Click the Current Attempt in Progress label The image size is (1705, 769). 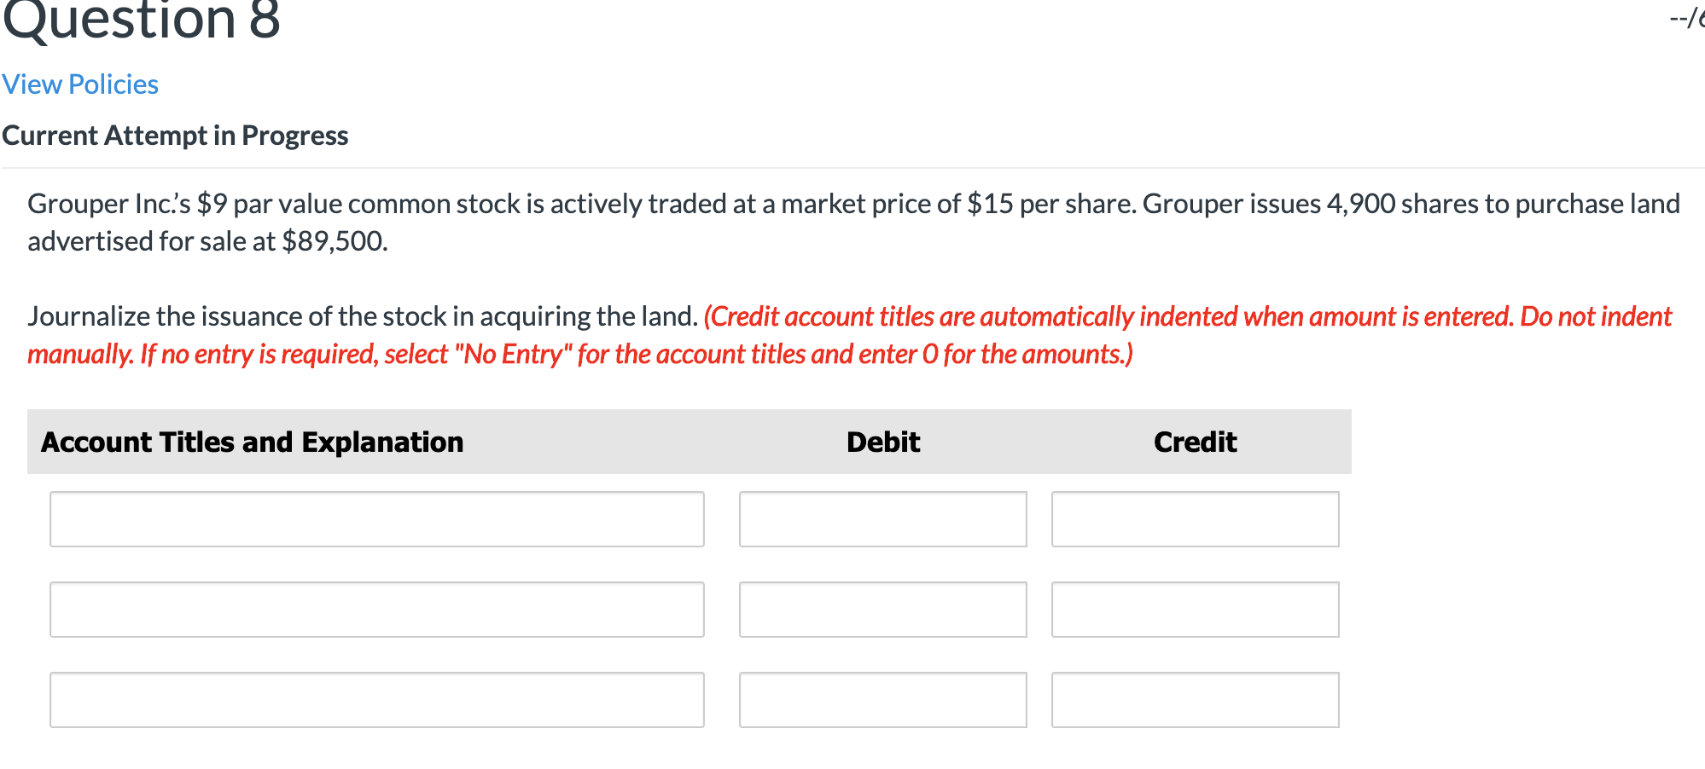(174, 134)
